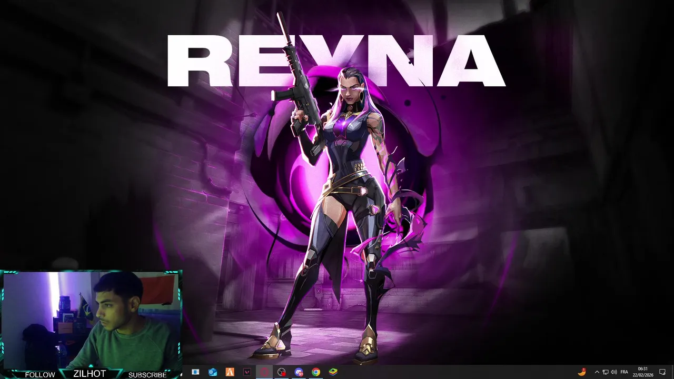
Task: Open the clock showing 06:31
Action: coord(642,372)
